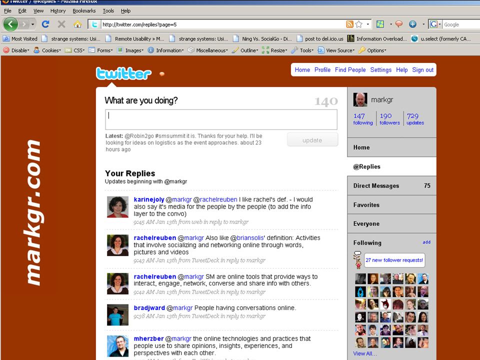Click the Twitter site favicon in address bar
Image resolution: width=480 pixels, height=360 pixels.
click(x=94, y=24)
